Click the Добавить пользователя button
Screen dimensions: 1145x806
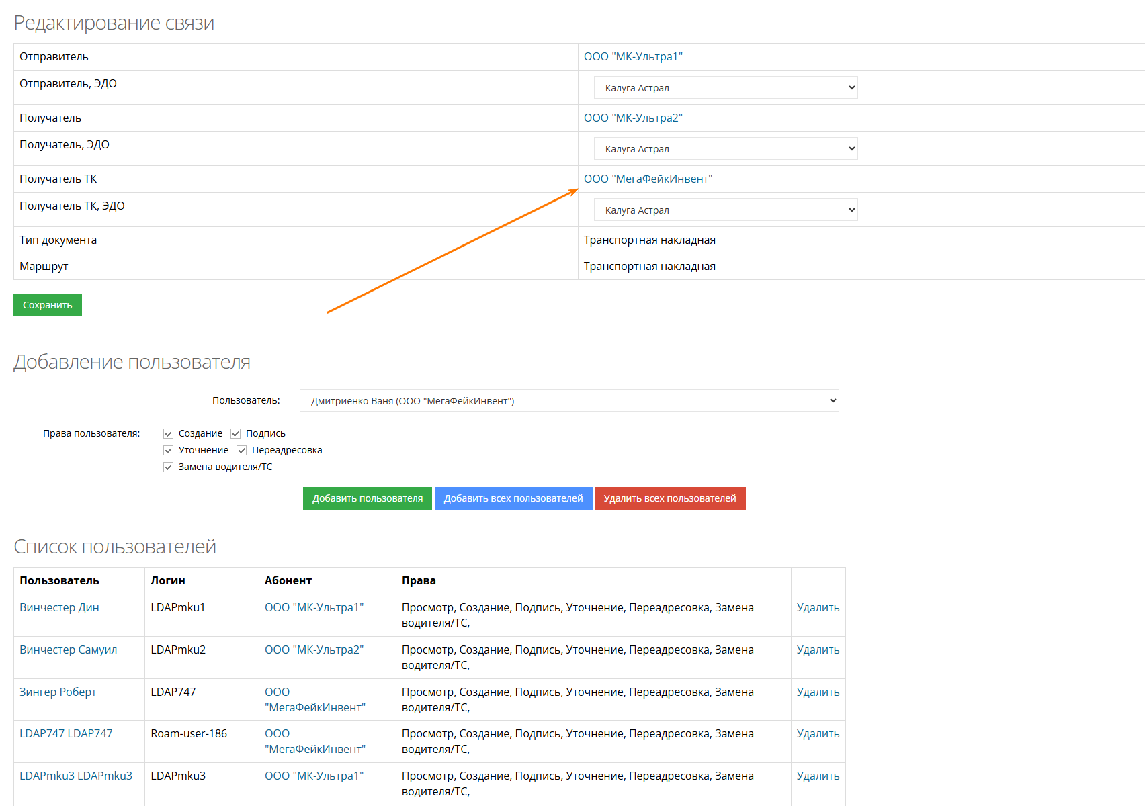coord(367,498)
